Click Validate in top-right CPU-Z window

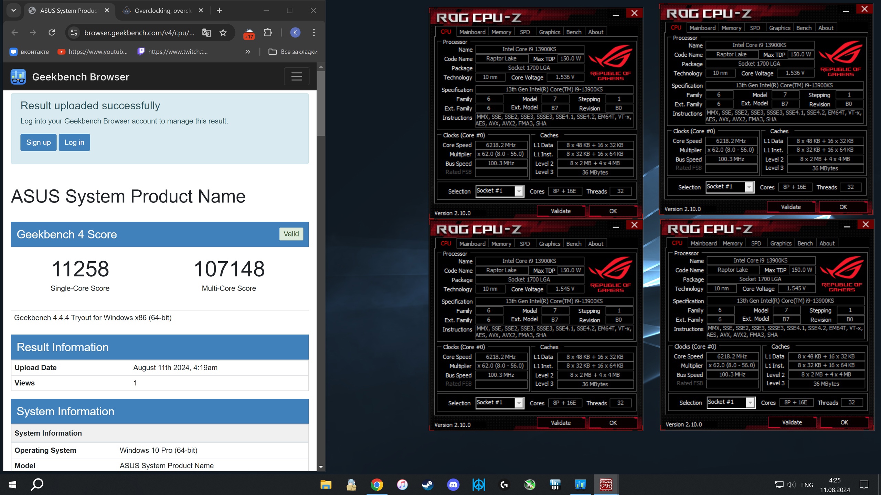click(790, 207)
